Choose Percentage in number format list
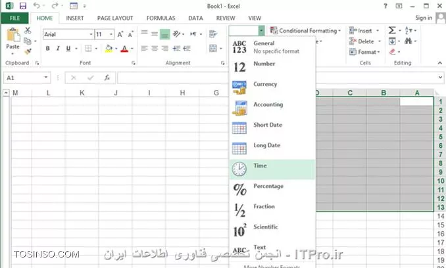Viewport: 446px width, 268px height. [272, 190]
